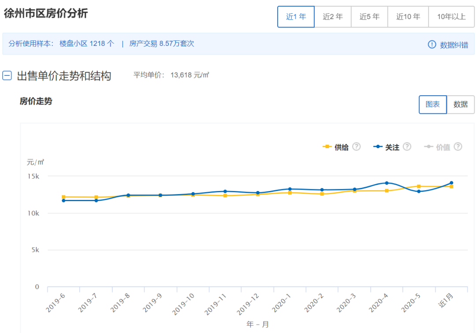476x333 pixels.
Task: Enable the greyed-out 价值 legend series
Action: click(443, 147)
